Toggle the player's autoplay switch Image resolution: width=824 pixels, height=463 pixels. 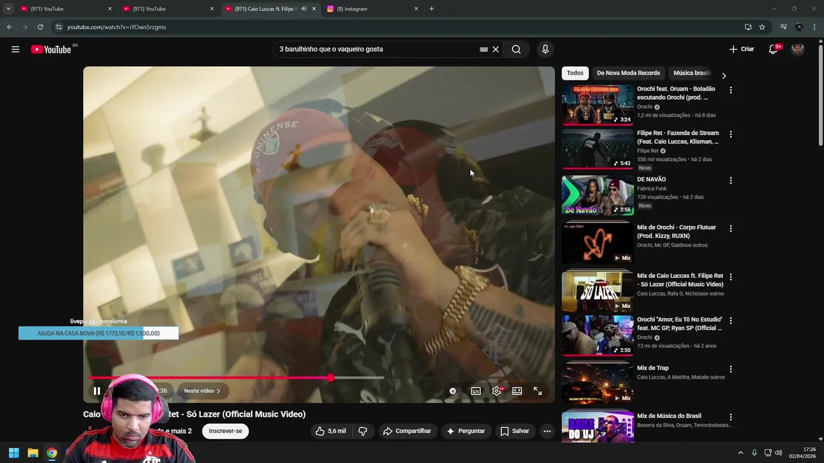(453, 391)
